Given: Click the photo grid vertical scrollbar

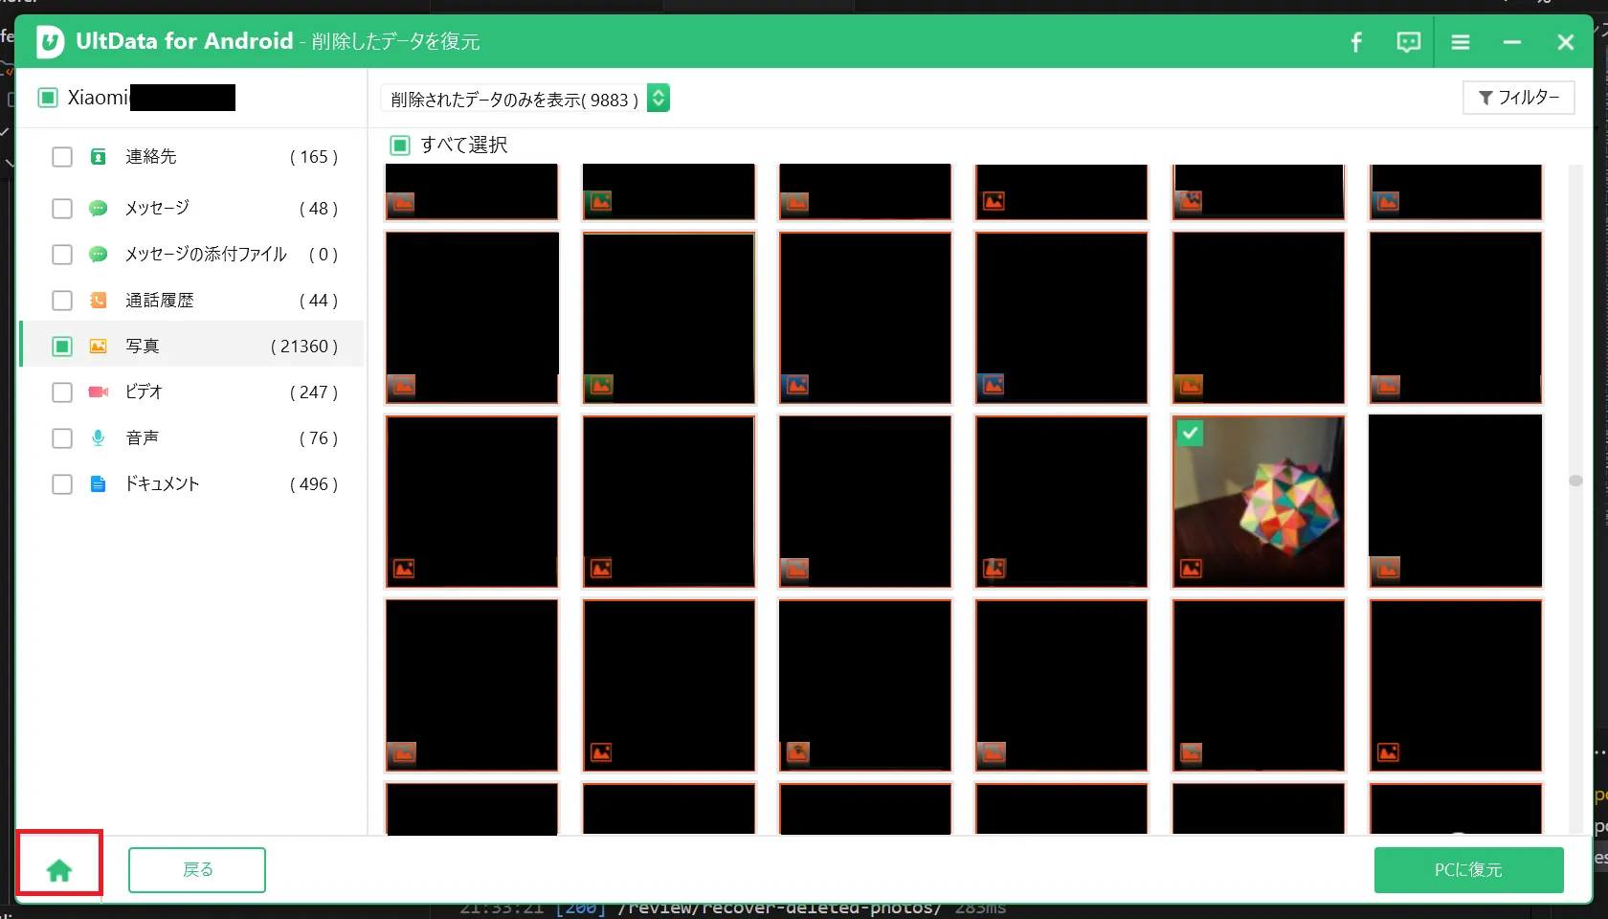Looking at the screenshot, I should (x=1575, y=481).
